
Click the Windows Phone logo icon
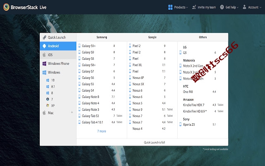click(x=44, y=63)
